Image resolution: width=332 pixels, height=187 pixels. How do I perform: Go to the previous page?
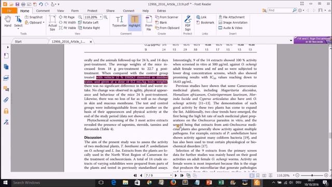point(141,176)
